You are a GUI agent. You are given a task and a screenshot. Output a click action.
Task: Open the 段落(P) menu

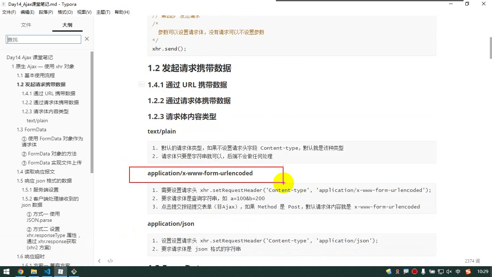pos(46,12)
